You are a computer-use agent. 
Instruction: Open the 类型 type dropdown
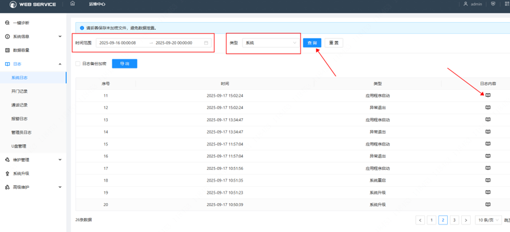click(270, 43)
